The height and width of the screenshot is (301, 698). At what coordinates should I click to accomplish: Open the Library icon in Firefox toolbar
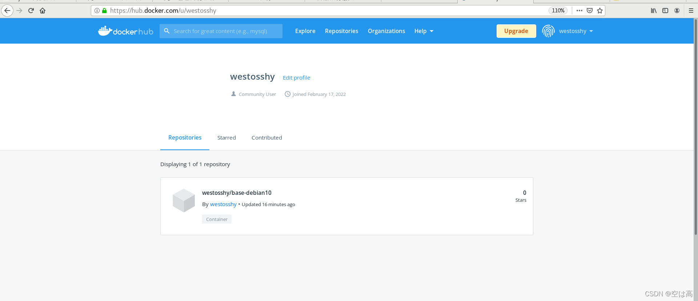654,11
